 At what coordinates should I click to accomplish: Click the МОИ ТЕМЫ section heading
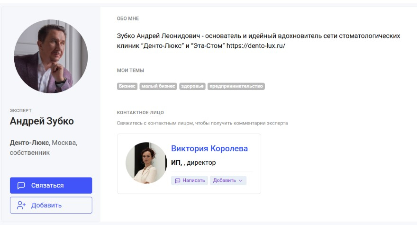tap(130, 71)
